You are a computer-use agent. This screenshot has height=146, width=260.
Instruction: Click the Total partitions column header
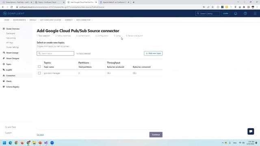(85, 67)
